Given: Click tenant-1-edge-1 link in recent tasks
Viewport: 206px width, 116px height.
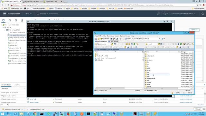Looking at the screenshot, I should point(34,102).
